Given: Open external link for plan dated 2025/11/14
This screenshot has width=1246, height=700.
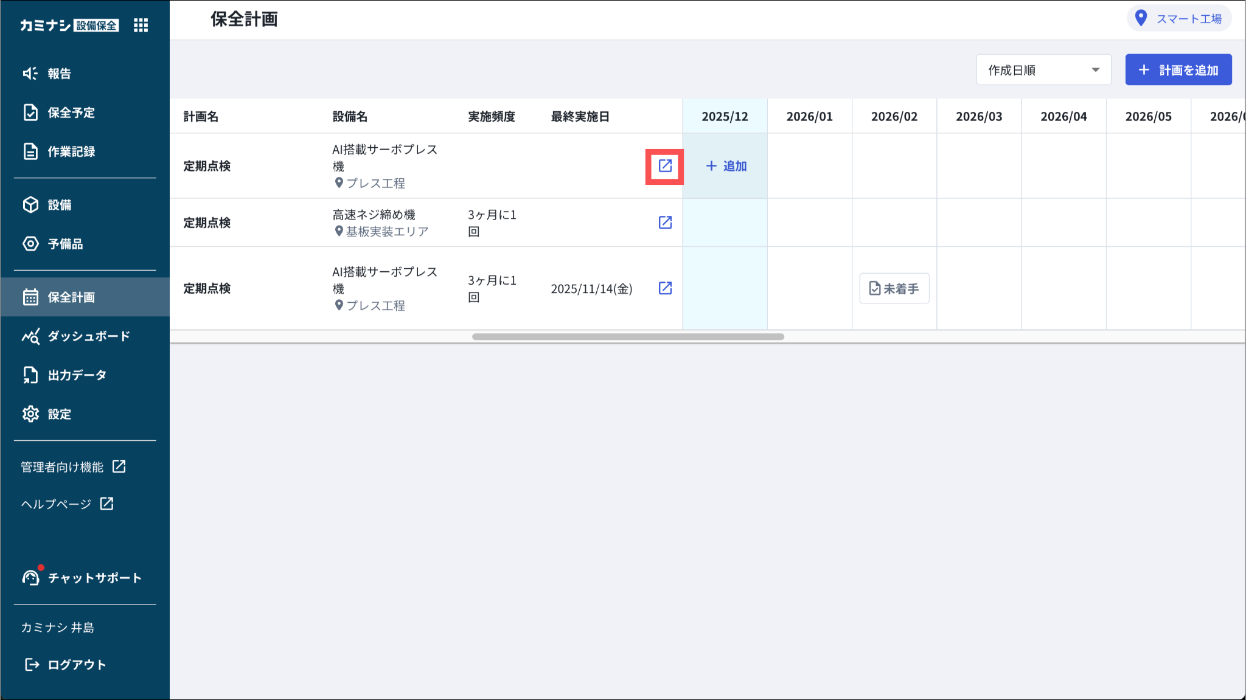Looking at the screenshot, I should [x=665, y=288].
